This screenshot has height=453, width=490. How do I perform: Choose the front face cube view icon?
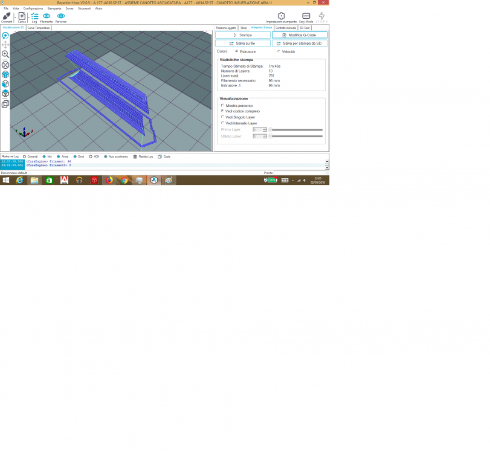5,84
